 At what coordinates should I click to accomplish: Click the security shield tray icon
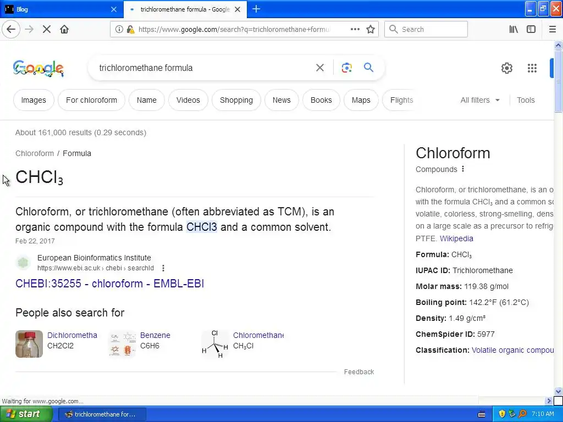point(502,414)
